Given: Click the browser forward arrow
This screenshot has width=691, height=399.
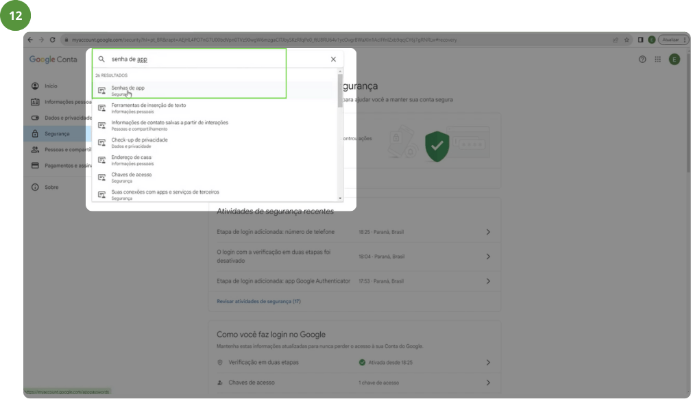Looking at the screenshot, I should [41, 40].
